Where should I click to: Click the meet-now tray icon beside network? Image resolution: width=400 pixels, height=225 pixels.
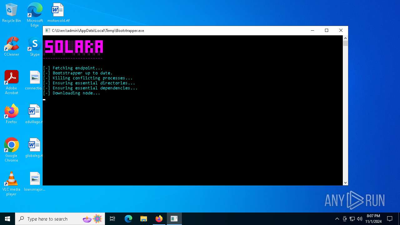pyautogui.click(x=345, y=219)
